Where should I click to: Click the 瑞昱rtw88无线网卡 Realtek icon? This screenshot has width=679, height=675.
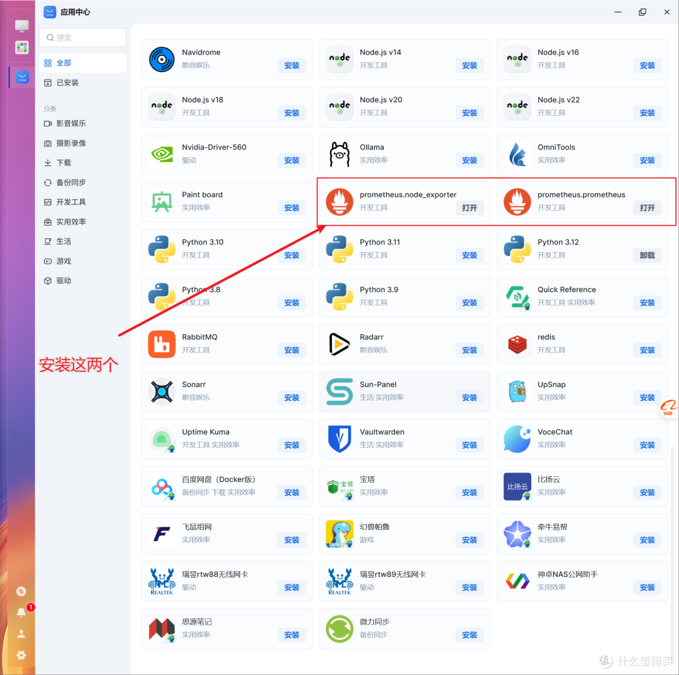pos(162,581)
